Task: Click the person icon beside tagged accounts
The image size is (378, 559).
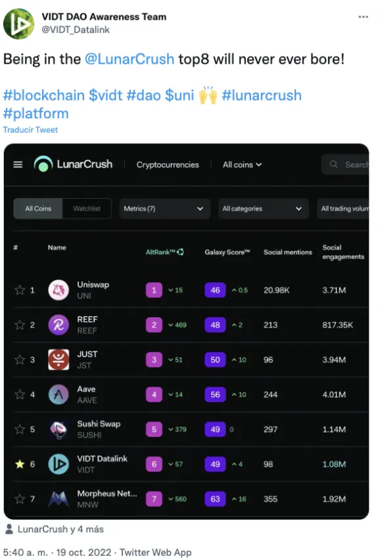Action: click(x=9, y=529)
